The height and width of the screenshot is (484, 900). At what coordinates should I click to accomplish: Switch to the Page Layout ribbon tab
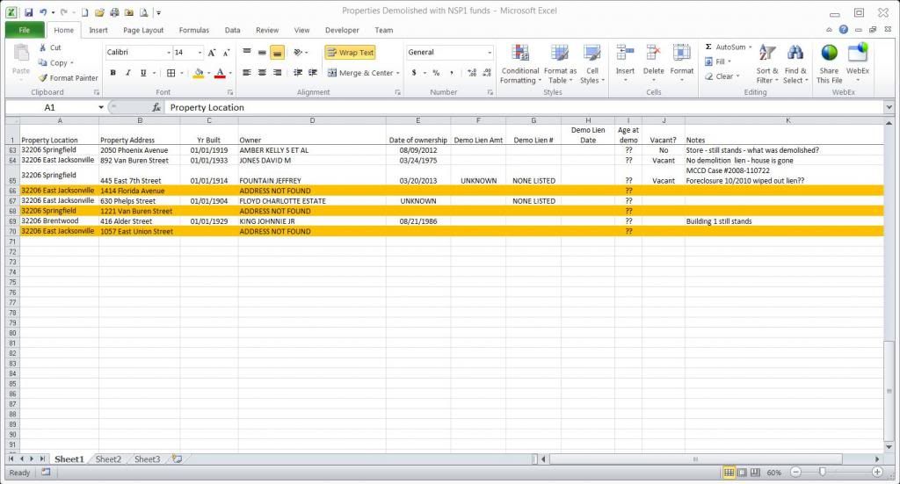[143, 30]
